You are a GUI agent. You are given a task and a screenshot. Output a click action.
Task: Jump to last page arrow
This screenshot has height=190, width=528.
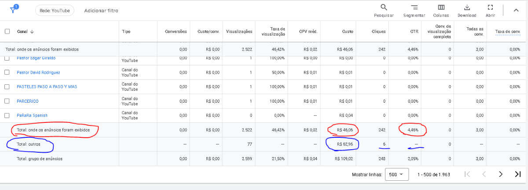[517, 174]
